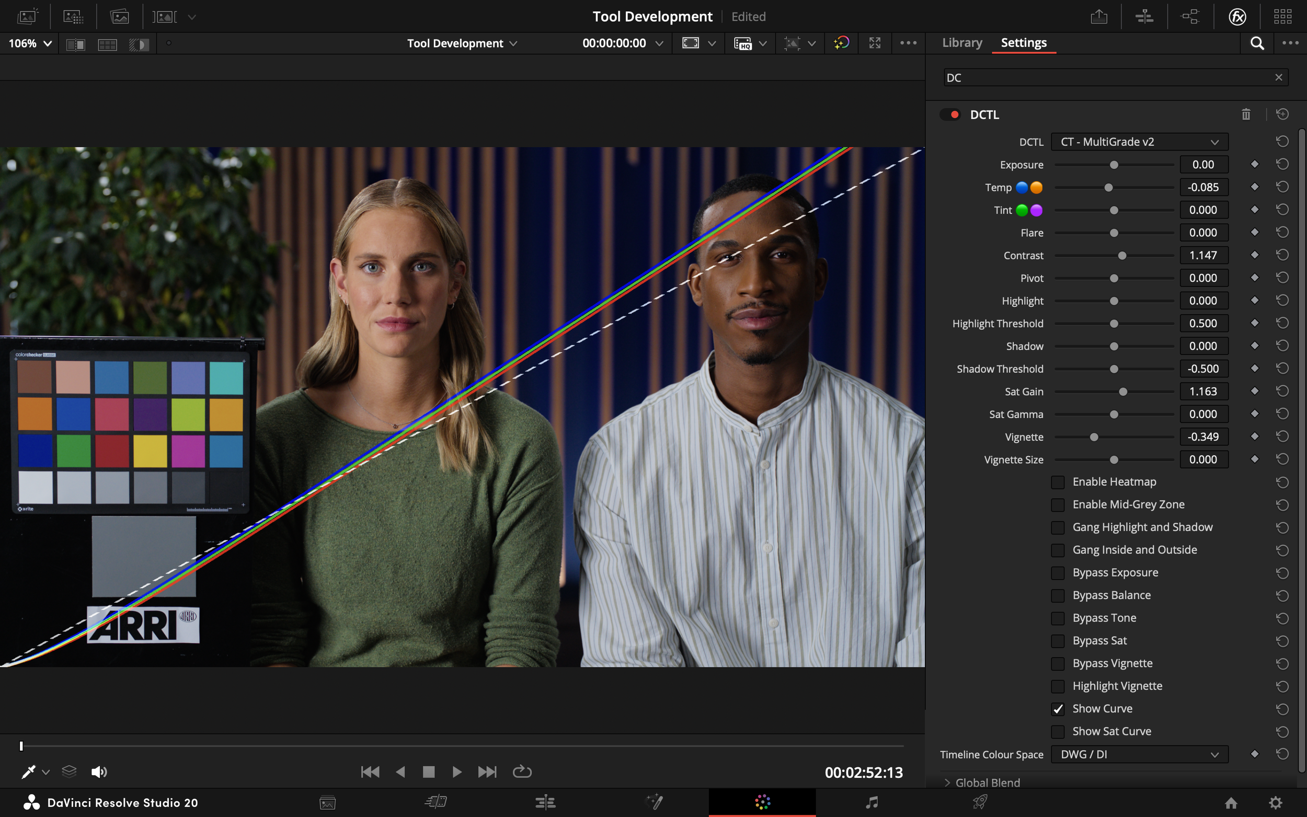Open the DCTL file dropdown
Image resolution: width=1307 pixels, height=817 pixels.
tap(1139, 142)
